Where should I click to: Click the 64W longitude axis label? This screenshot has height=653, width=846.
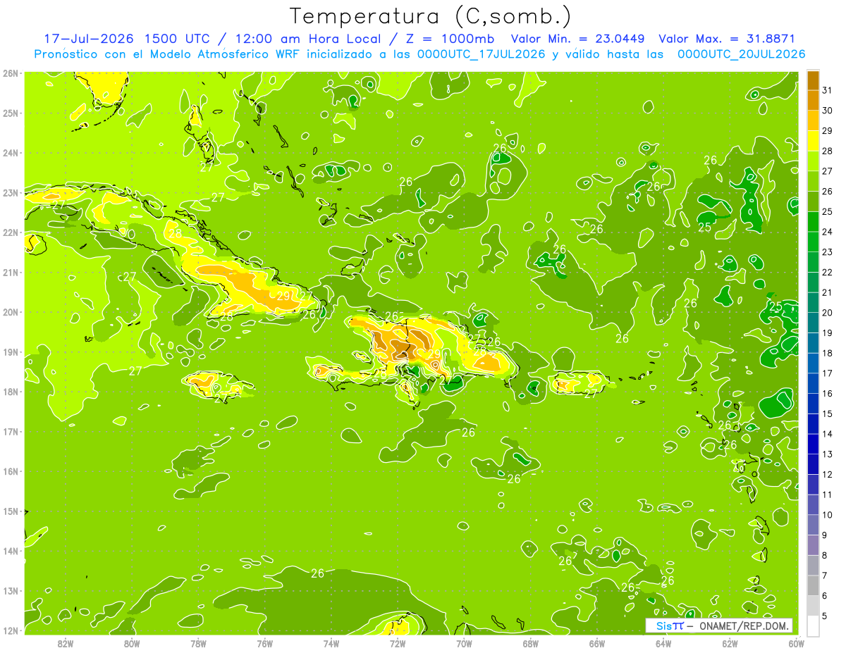[x=663, y=643]
